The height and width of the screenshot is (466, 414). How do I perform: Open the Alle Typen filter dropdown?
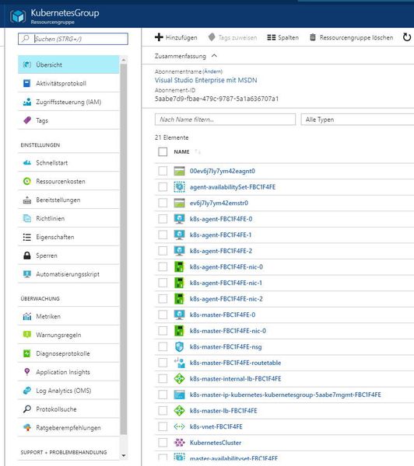(357, 120)
